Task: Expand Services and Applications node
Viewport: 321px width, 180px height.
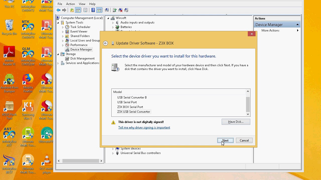Action: (x=58, y=63)
